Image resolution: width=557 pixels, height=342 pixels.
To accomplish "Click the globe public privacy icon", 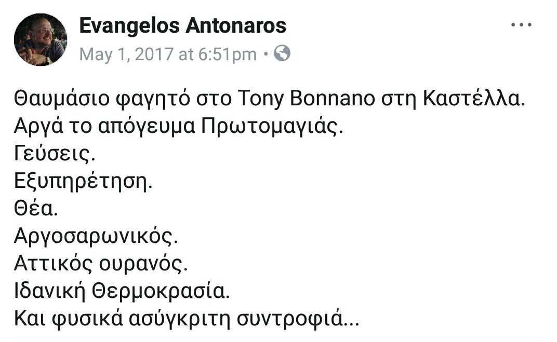I will point(282,53).
